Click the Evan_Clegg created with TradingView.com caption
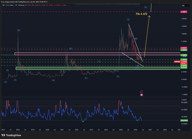Image resolution: width=192 pixels, height=139 pixels. click(x=24, y=2)
